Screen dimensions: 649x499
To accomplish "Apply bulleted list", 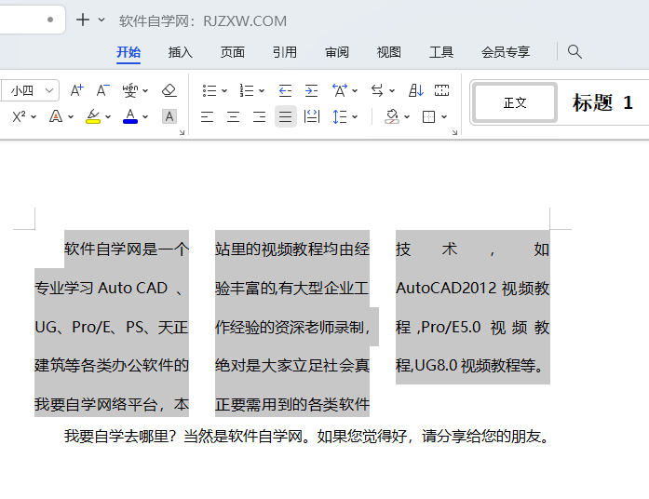I will point(210,90).
